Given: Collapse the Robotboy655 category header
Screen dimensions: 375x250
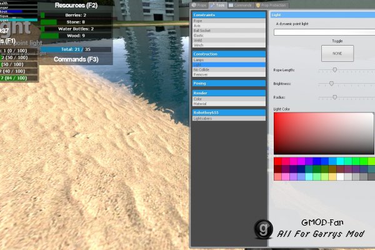Looking at the screenshot, I should (x=229, y=112).
